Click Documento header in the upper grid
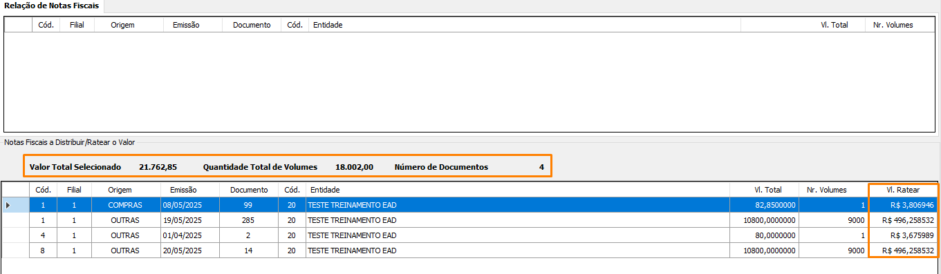 252,25
